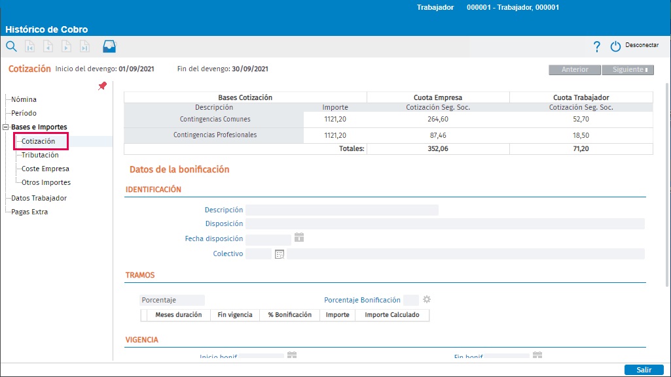Click the Desconectar label
This screenshot has width=671, height=377.
coord(642,45)
